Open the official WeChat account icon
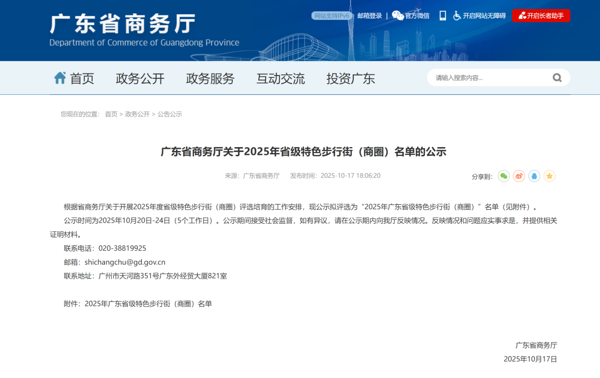This screenshot has width=600, height=378. tap(397, 16)
